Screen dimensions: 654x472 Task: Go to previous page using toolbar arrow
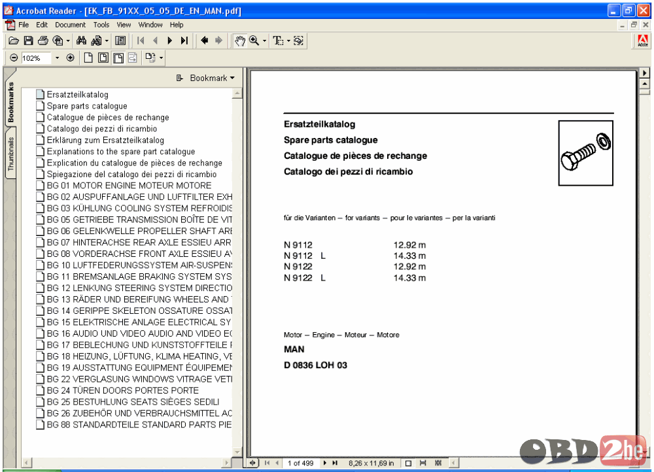tap(155, 41)
